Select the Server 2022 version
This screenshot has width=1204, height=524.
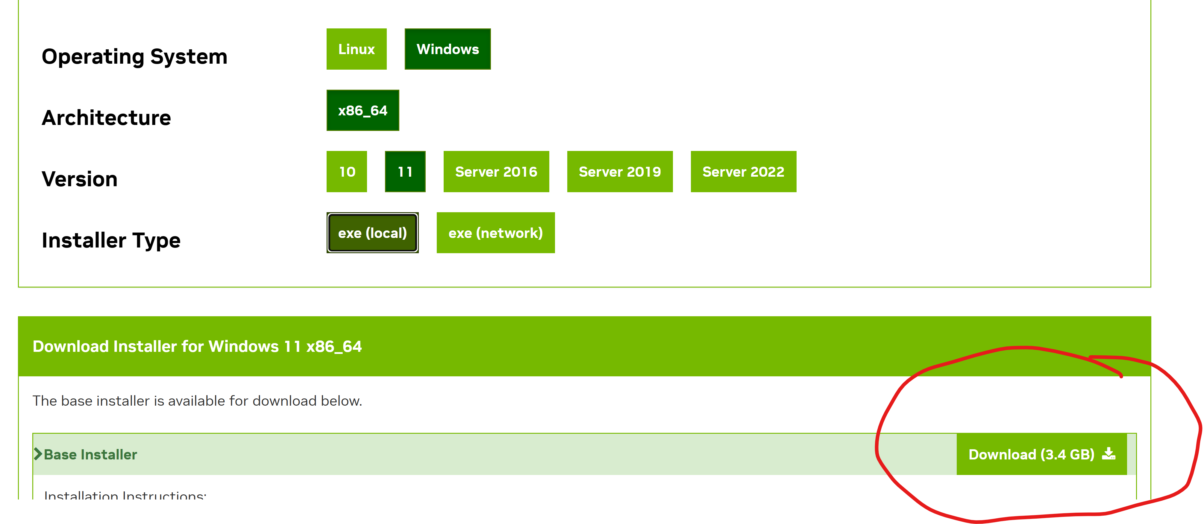tap(743, 171)
